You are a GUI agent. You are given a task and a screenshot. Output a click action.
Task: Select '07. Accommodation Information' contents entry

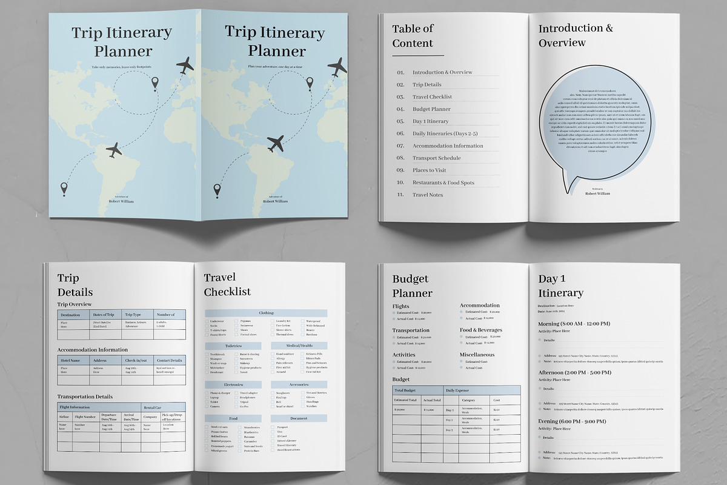click(440, 145)
